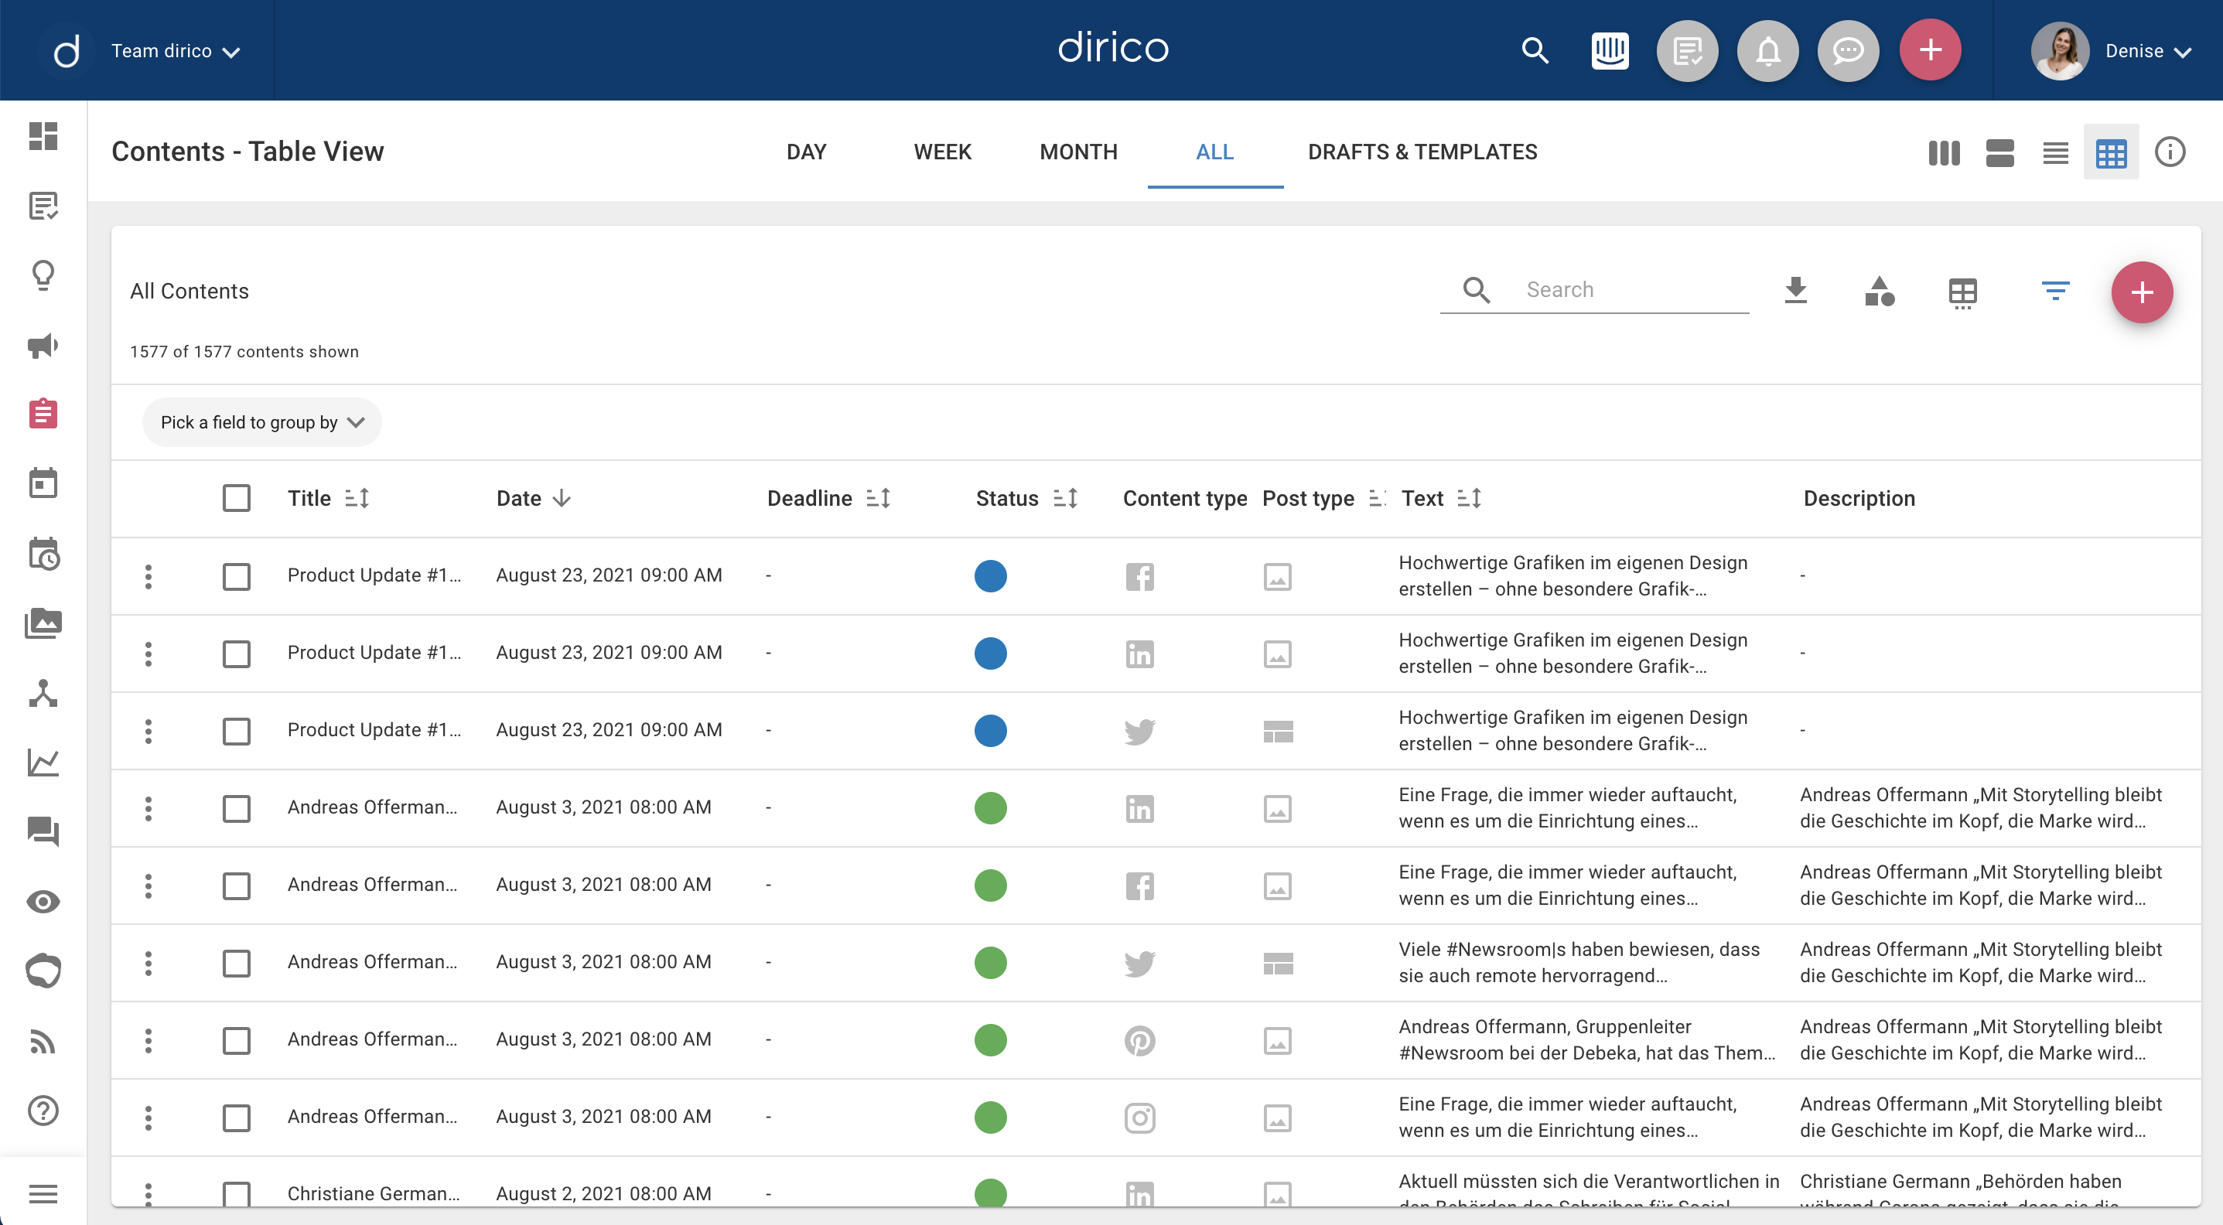The width and height of the screenshot is (2223, 1225).
Task: Expand the 'Pick a field to group by' dropdown
Action: tap(261, 421)
